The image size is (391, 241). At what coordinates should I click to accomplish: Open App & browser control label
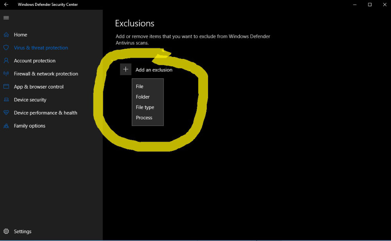click(x=39, y=87)
